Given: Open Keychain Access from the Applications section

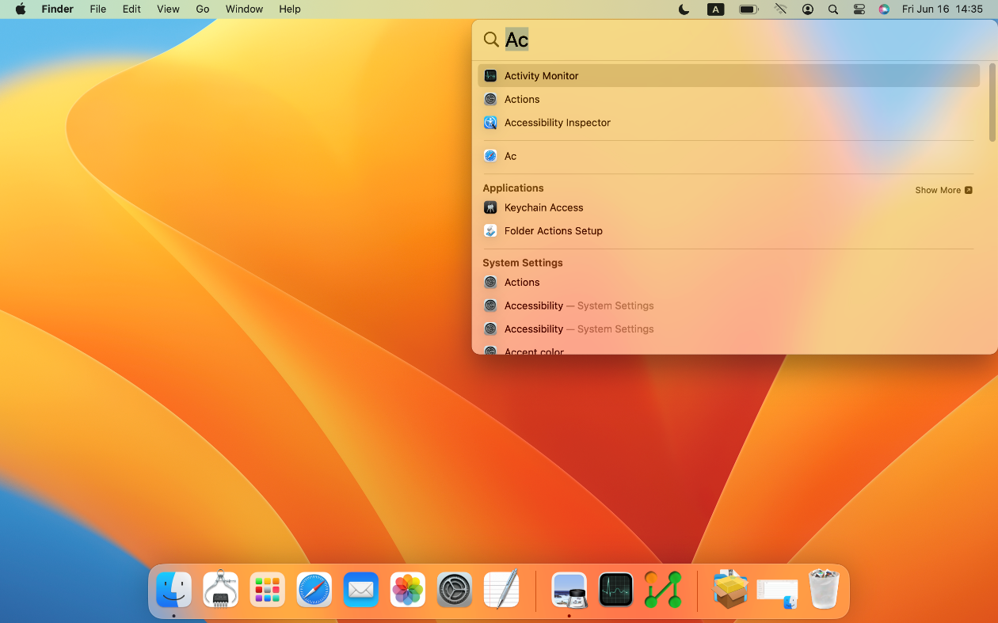Looking at the screenshot, I should point(729,207).
